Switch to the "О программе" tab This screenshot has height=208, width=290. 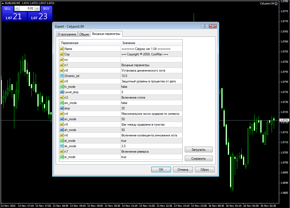click(x=67, y=34)
